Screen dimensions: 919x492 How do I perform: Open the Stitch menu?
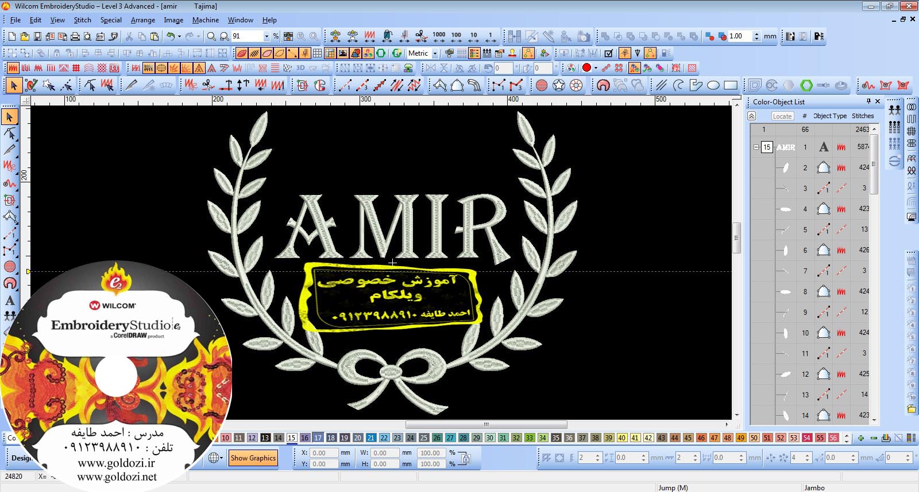pos(82,20)
